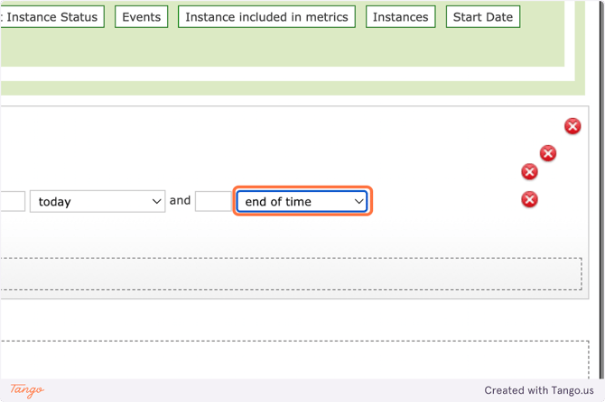Viewport: 605px width, 402px height.
Task: Open the 'end of time' dropdown
Action: tap(302, 201)
